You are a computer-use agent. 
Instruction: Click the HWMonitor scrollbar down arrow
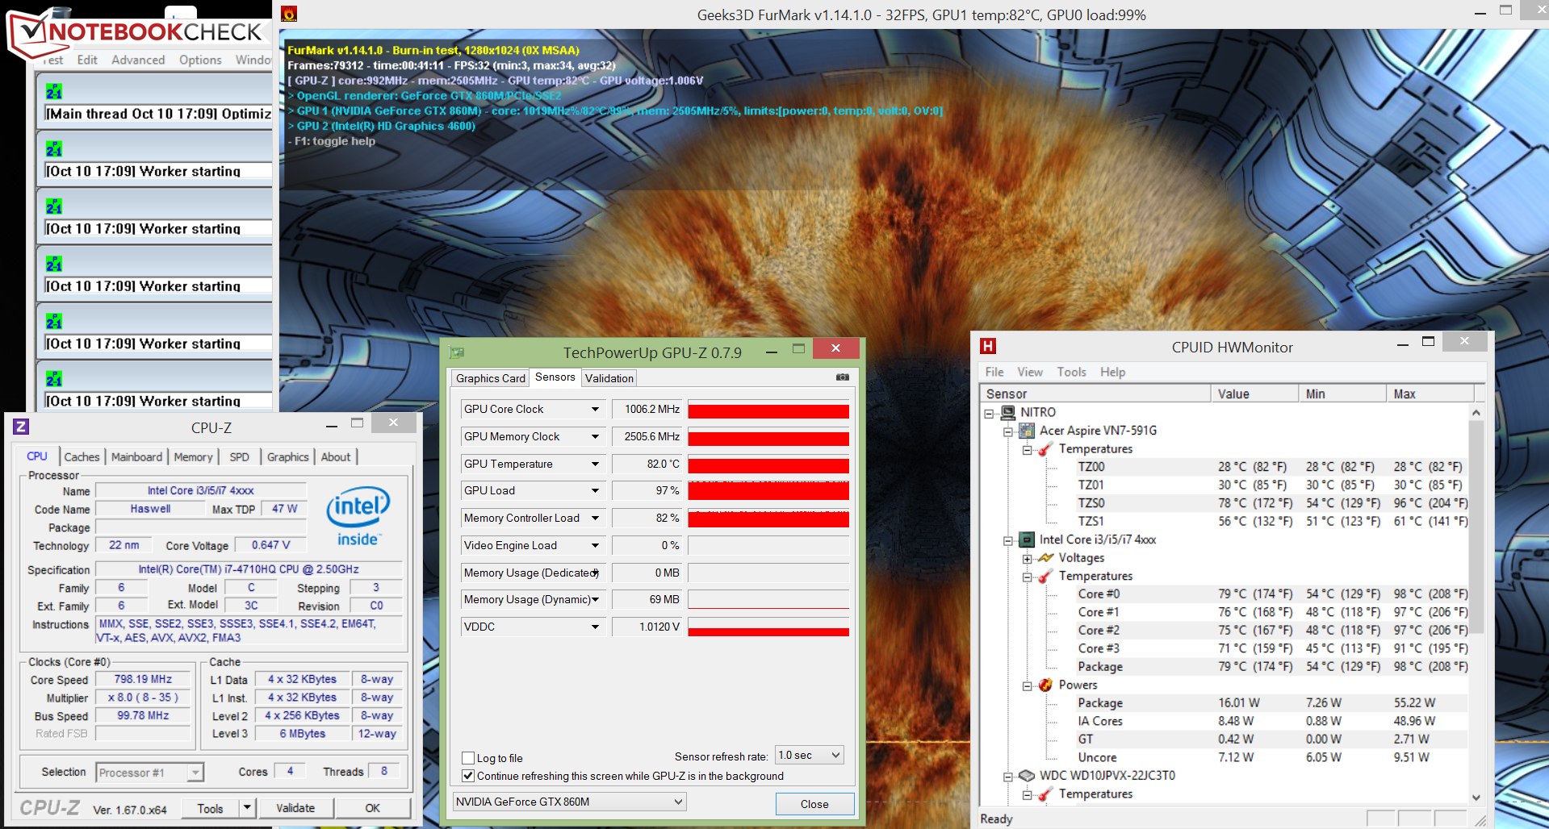1476,798
